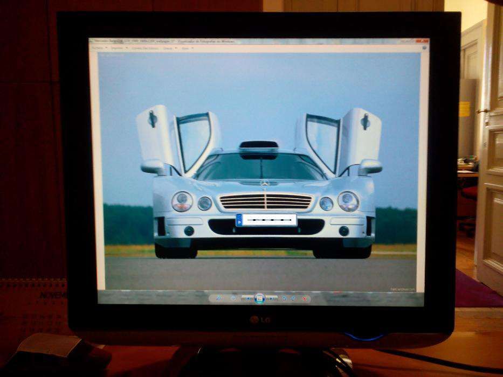Go to the previous photo
Viewport: 503px width, 377px height.
247,298
